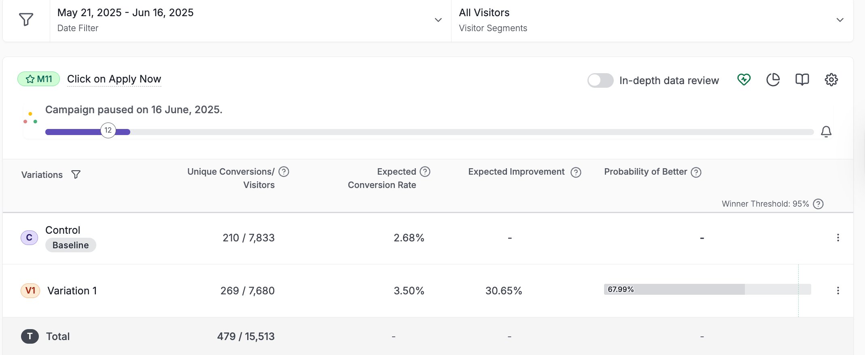Click the Variations column header
This screenshot has width=865, height=355.
(x=42, y=175)
